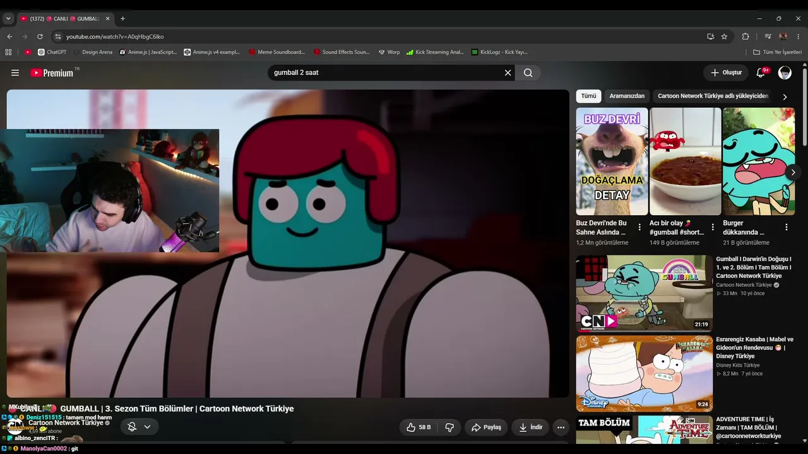Viewport: 808px width, 454px height.
Task: Open the Design Arena bookmark
Action: [x=93, y=52]
